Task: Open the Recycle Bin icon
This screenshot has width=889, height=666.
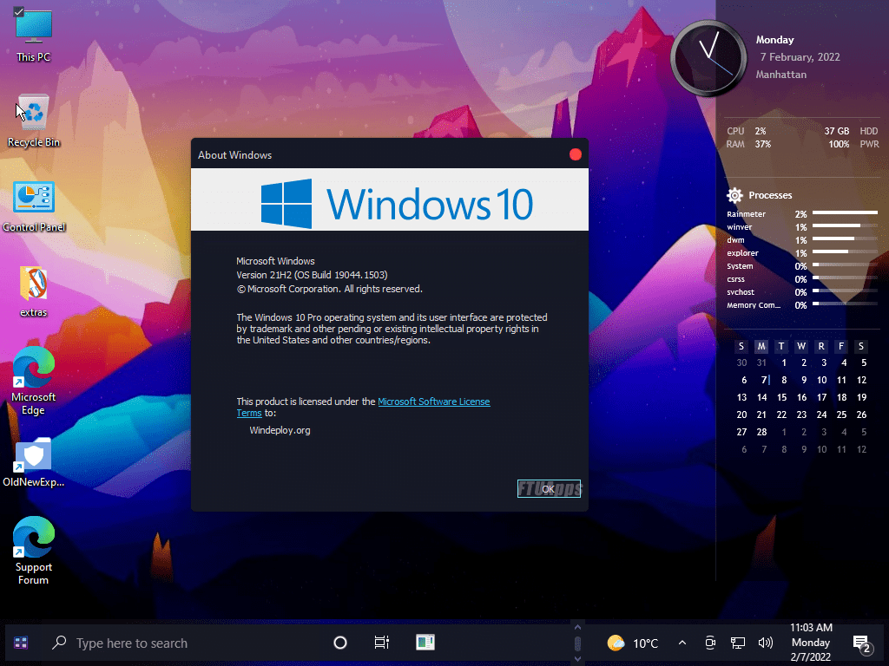Action: coord(34,113)
